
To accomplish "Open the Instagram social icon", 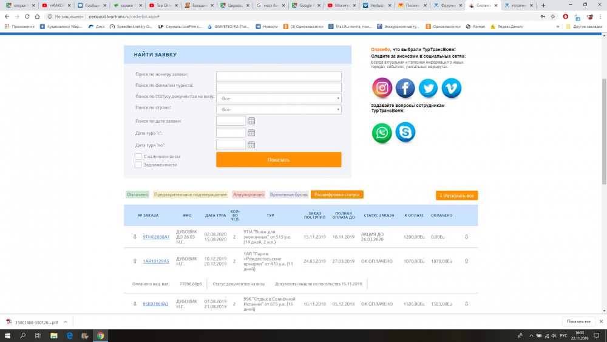I will (x=382, y=89).
